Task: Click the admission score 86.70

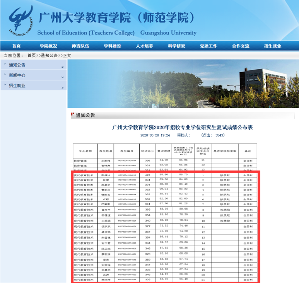Action: (183, 174)
